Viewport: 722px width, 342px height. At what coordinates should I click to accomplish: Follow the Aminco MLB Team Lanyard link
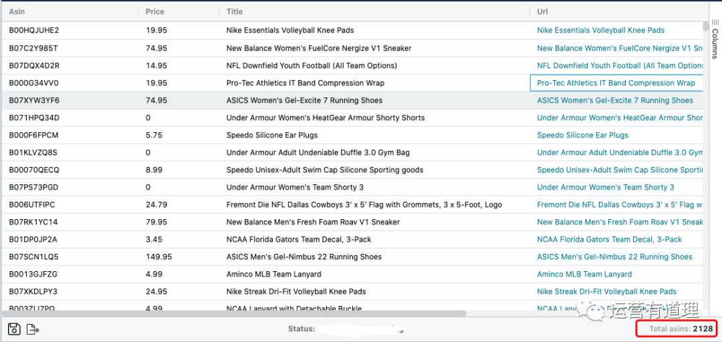click(x=584, y=274)
